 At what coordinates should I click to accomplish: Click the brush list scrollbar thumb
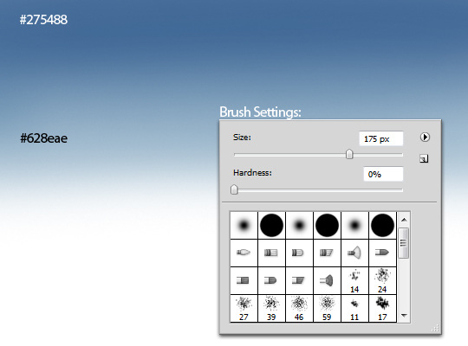click(404, 243)
